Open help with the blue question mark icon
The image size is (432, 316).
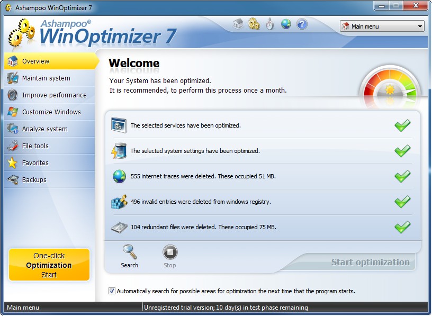[x=302, y=24]
